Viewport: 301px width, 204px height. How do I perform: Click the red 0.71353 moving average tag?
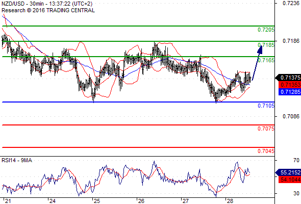[290, 85]
